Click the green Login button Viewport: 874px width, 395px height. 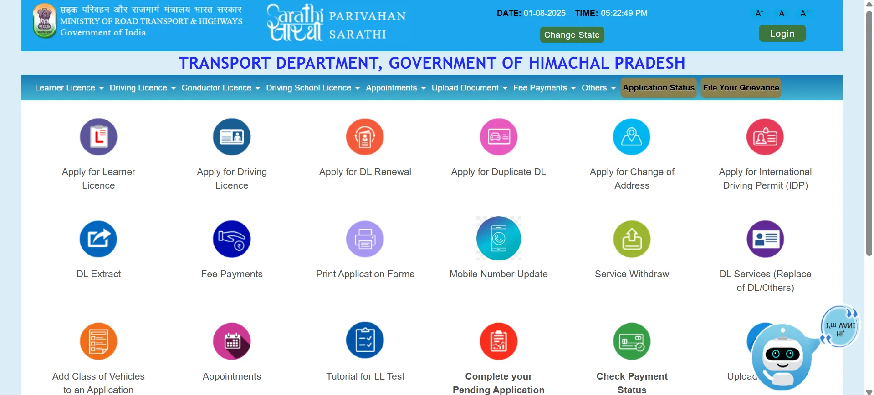[782, 34]
